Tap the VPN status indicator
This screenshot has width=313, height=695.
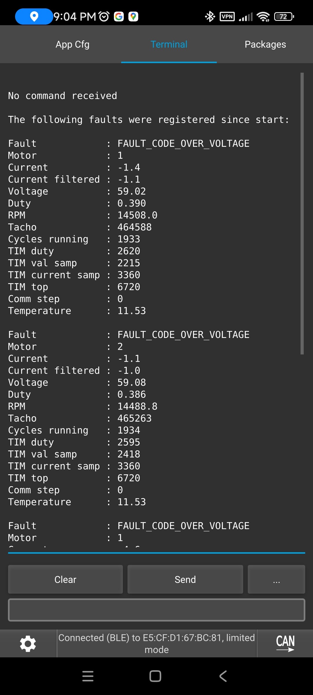click(227, 17)
